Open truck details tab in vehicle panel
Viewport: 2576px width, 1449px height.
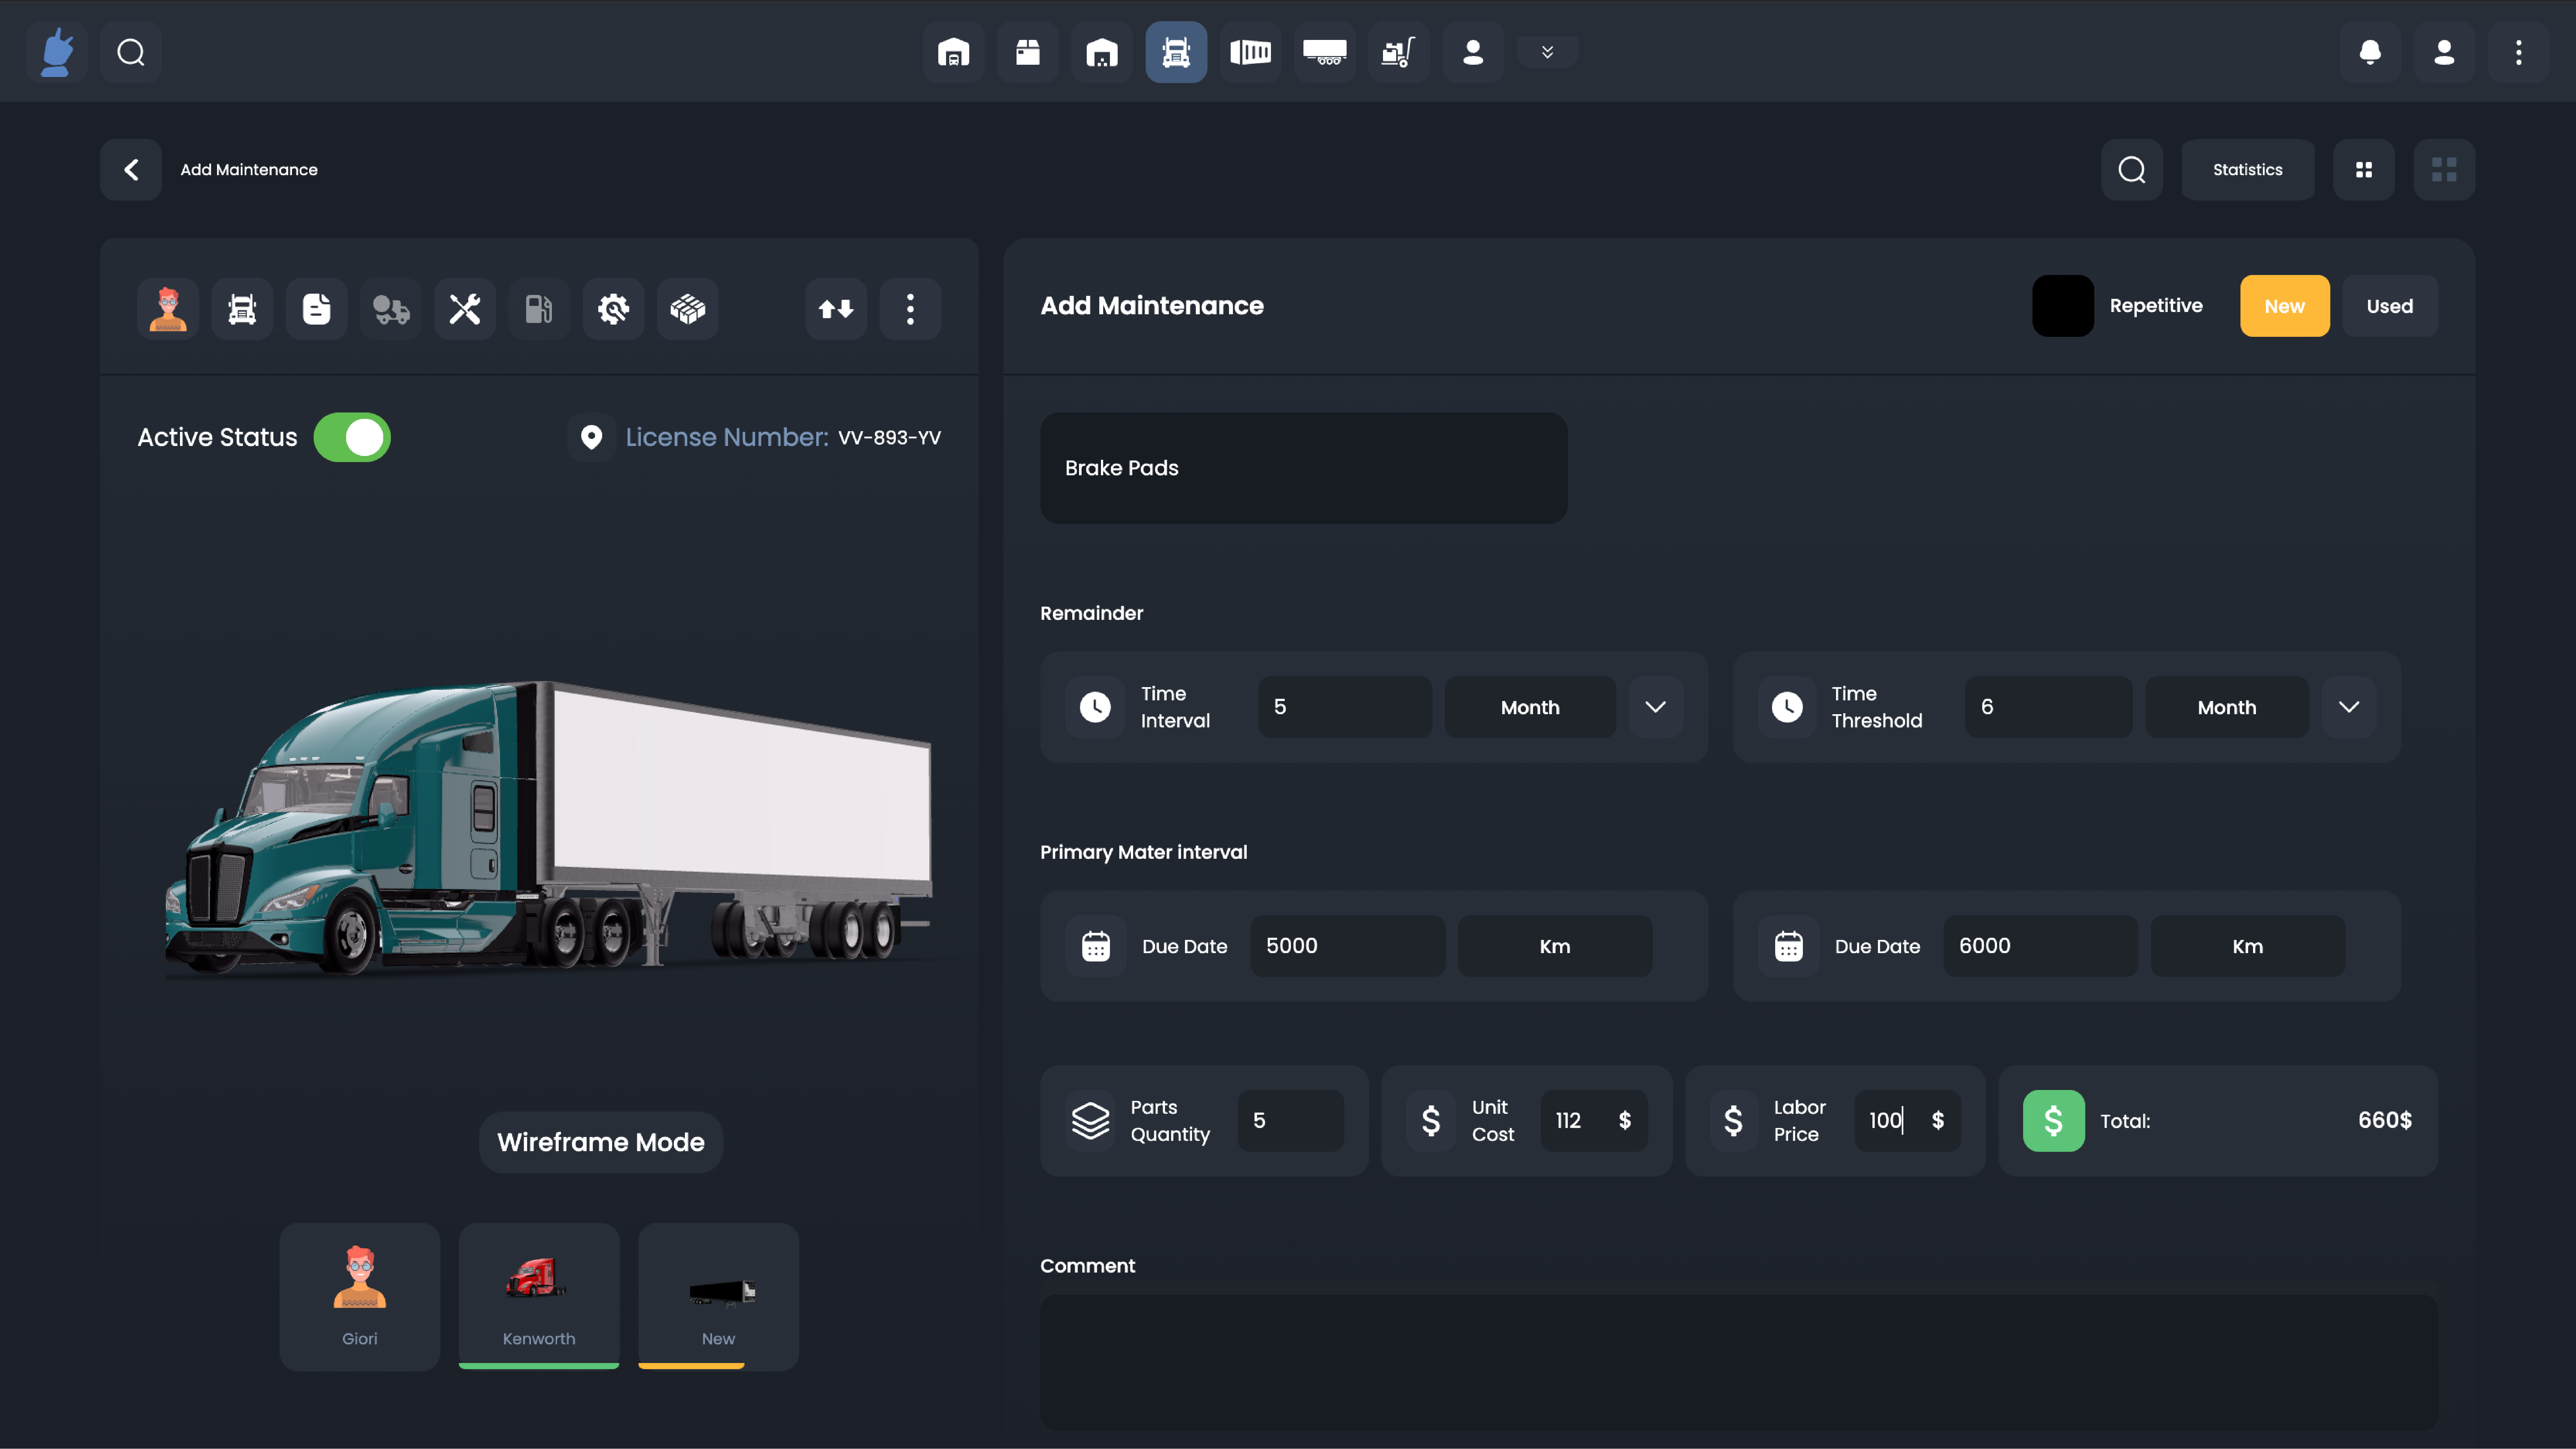(242, 309)
